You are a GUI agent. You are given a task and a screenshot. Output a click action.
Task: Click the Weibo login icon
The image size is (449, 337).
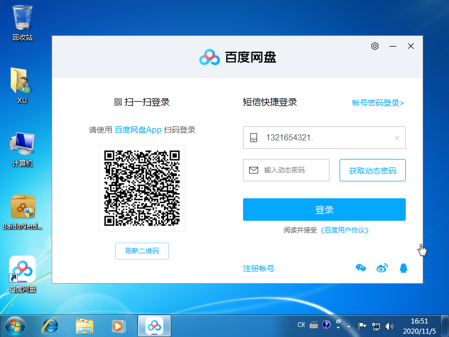click(382, 268)
